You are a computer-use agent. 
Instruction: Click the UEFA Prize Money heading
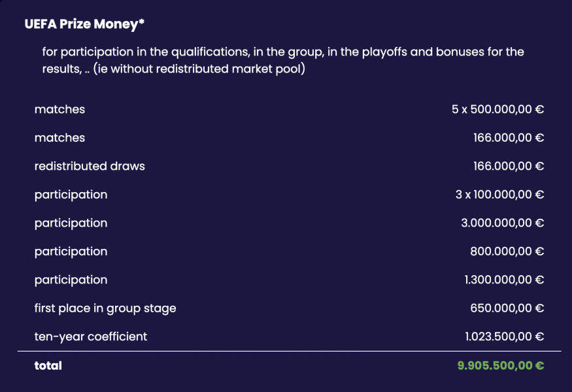[84, 24]
